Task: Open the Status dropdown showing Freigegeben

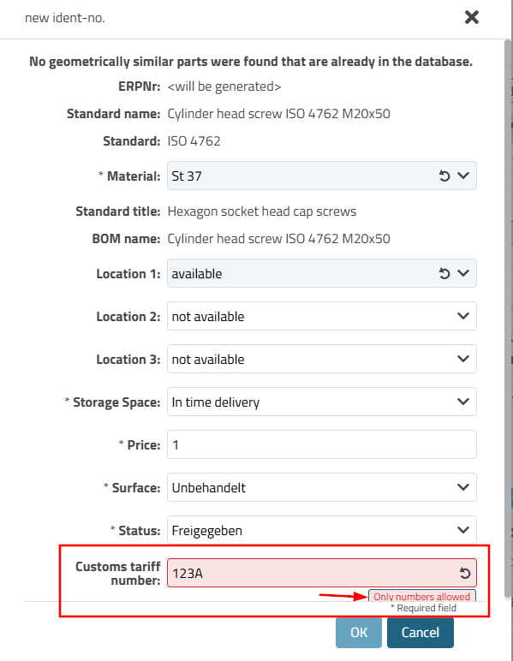Action: tap(322, 530)
